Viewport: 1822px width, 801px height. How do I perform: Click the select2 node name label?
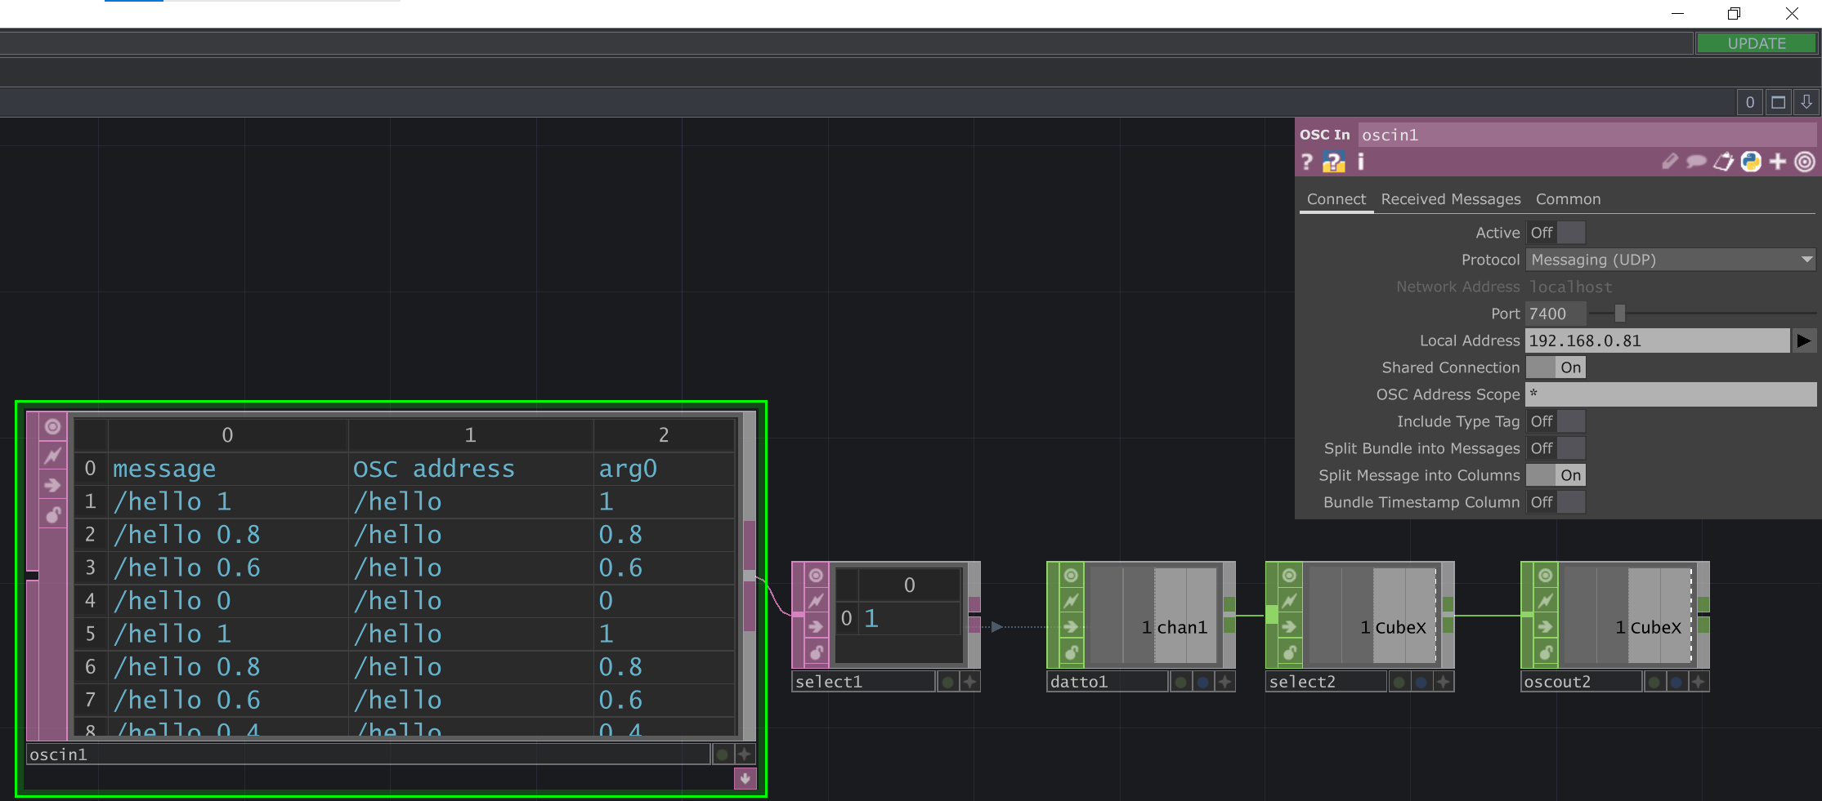point(1326,682)
